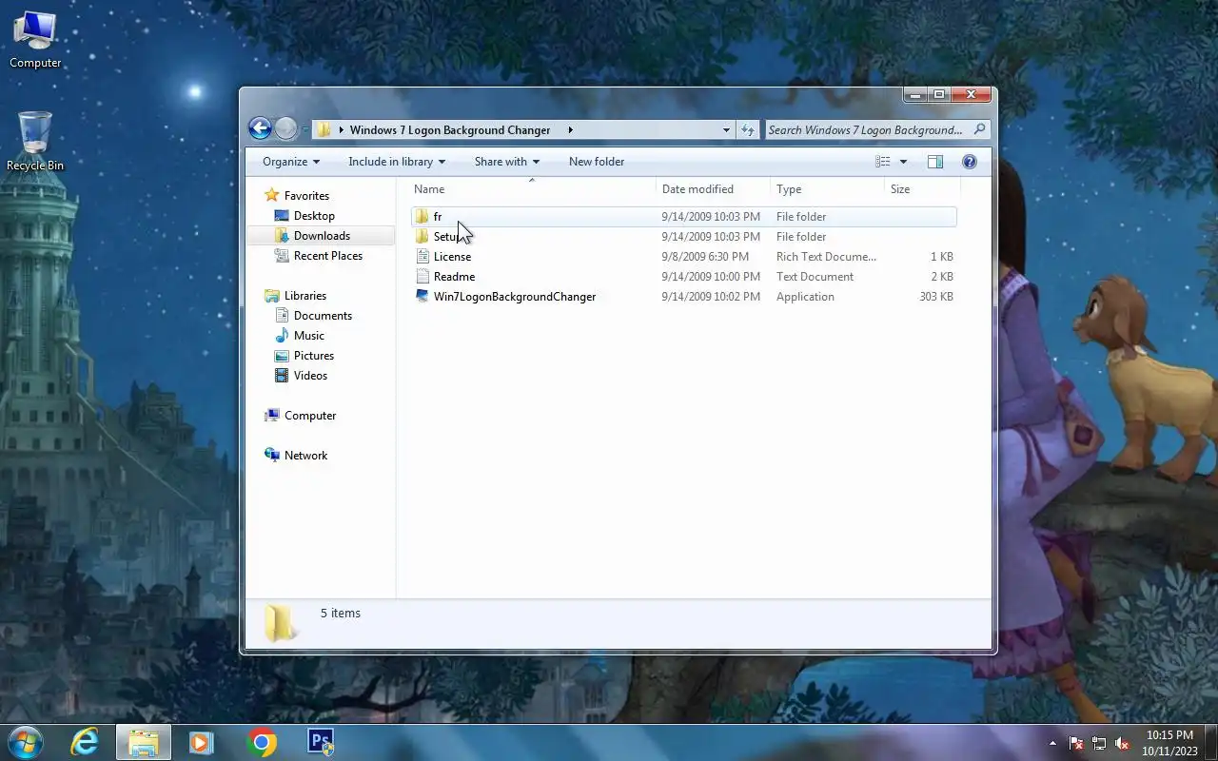Select the License rich text file
The image size is (1218, 761).
[683, 257]
